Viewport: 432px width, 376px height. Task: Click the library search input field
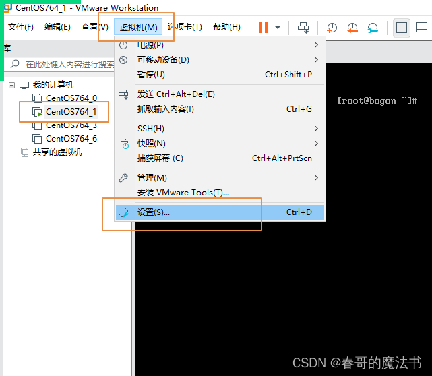click(x=59, y=65)
